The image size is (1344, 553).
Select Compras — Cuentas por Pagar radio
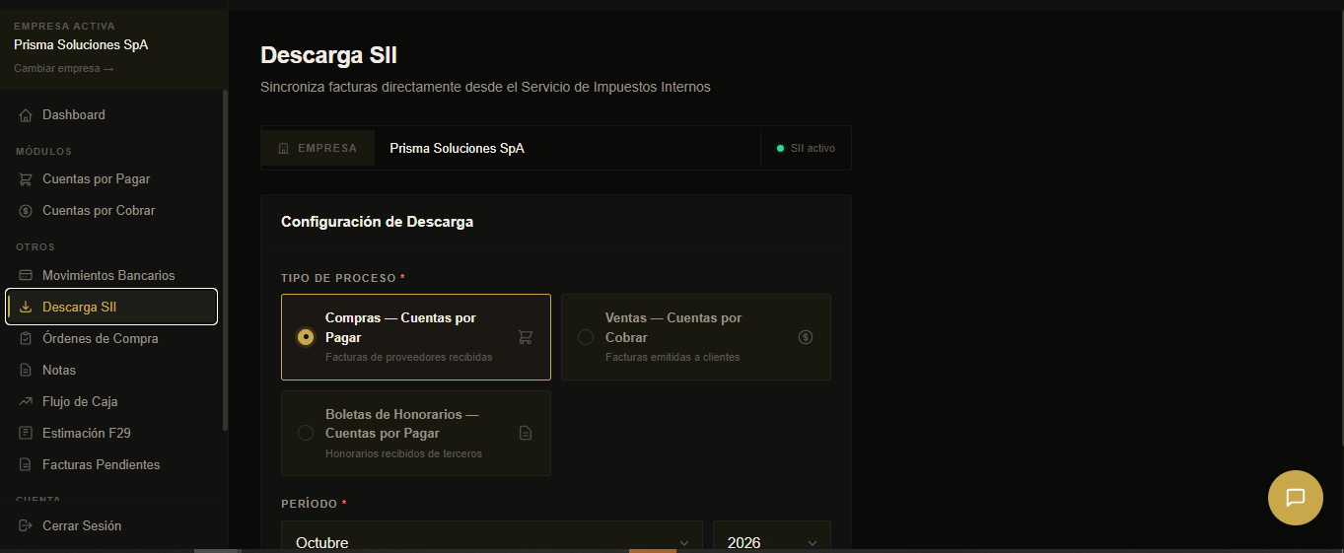(x=306, y=337)
